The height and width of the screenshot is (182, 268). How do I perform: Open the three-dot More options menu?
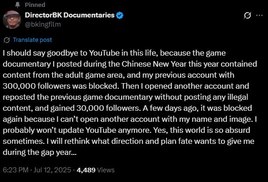[x=259, y=16]
